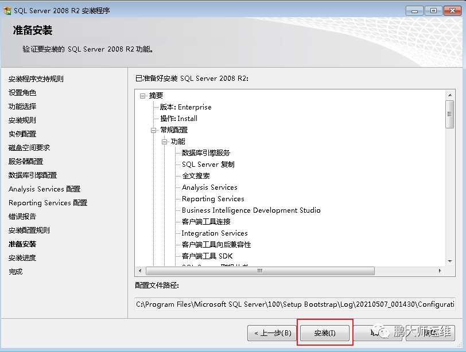Screen dimensions: 466x352
Task: Click 磁盘空间要求 step in sidebar
Action: pyautogui.click(x=29, y=148)
